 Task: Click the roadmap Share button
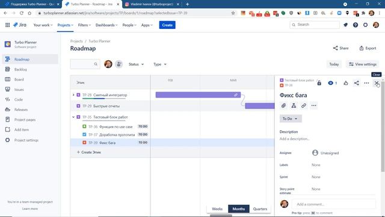[341, 48]
